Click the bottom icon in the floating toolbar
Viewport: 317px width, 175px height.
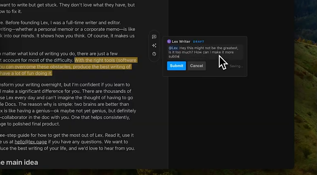click(154, 54)
